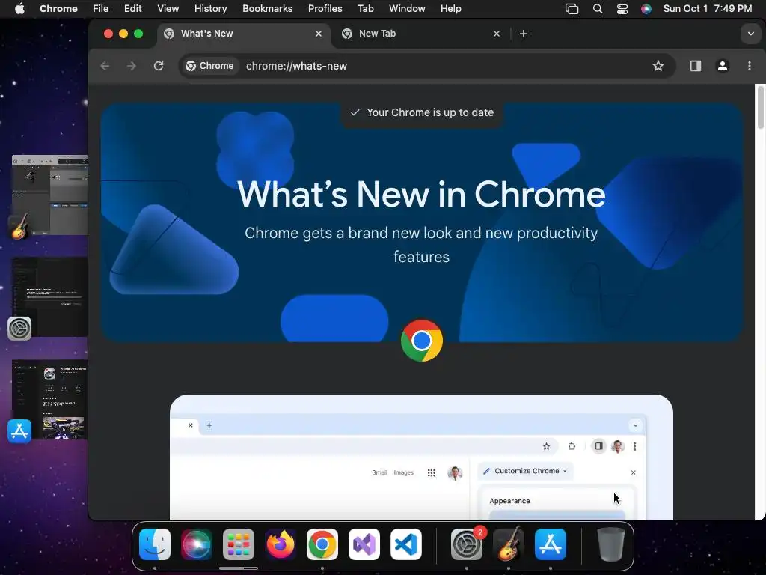Open System Settings from the Dock
This screenshot has height=575, width=766.
[466, 544]
